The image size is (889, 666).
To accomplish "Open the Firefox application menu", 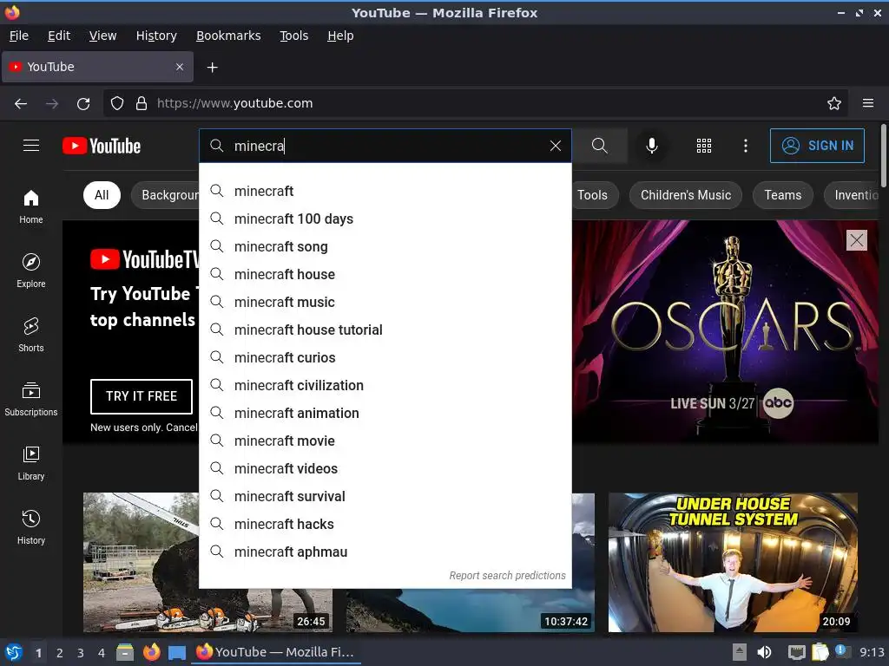I will pos(868,104).
